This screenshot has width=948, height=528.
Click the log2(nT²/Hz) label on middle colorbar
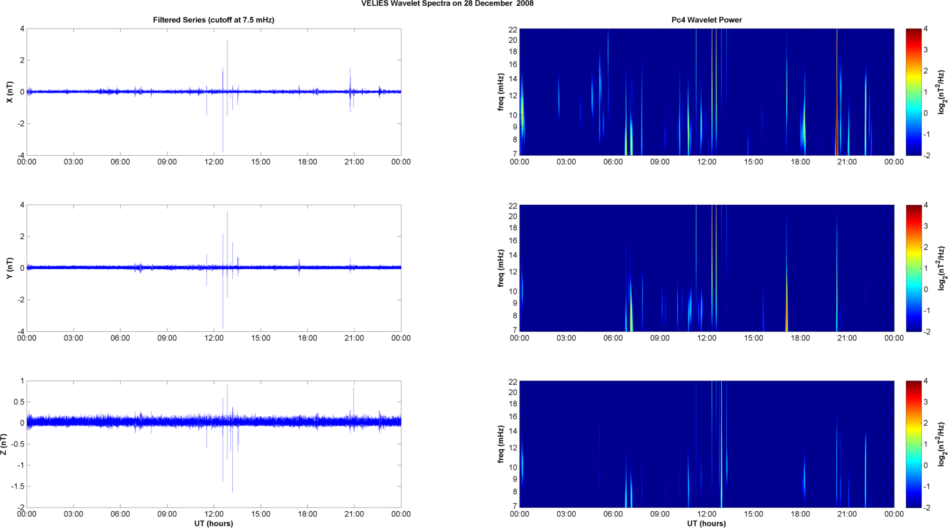click(942, 268)
